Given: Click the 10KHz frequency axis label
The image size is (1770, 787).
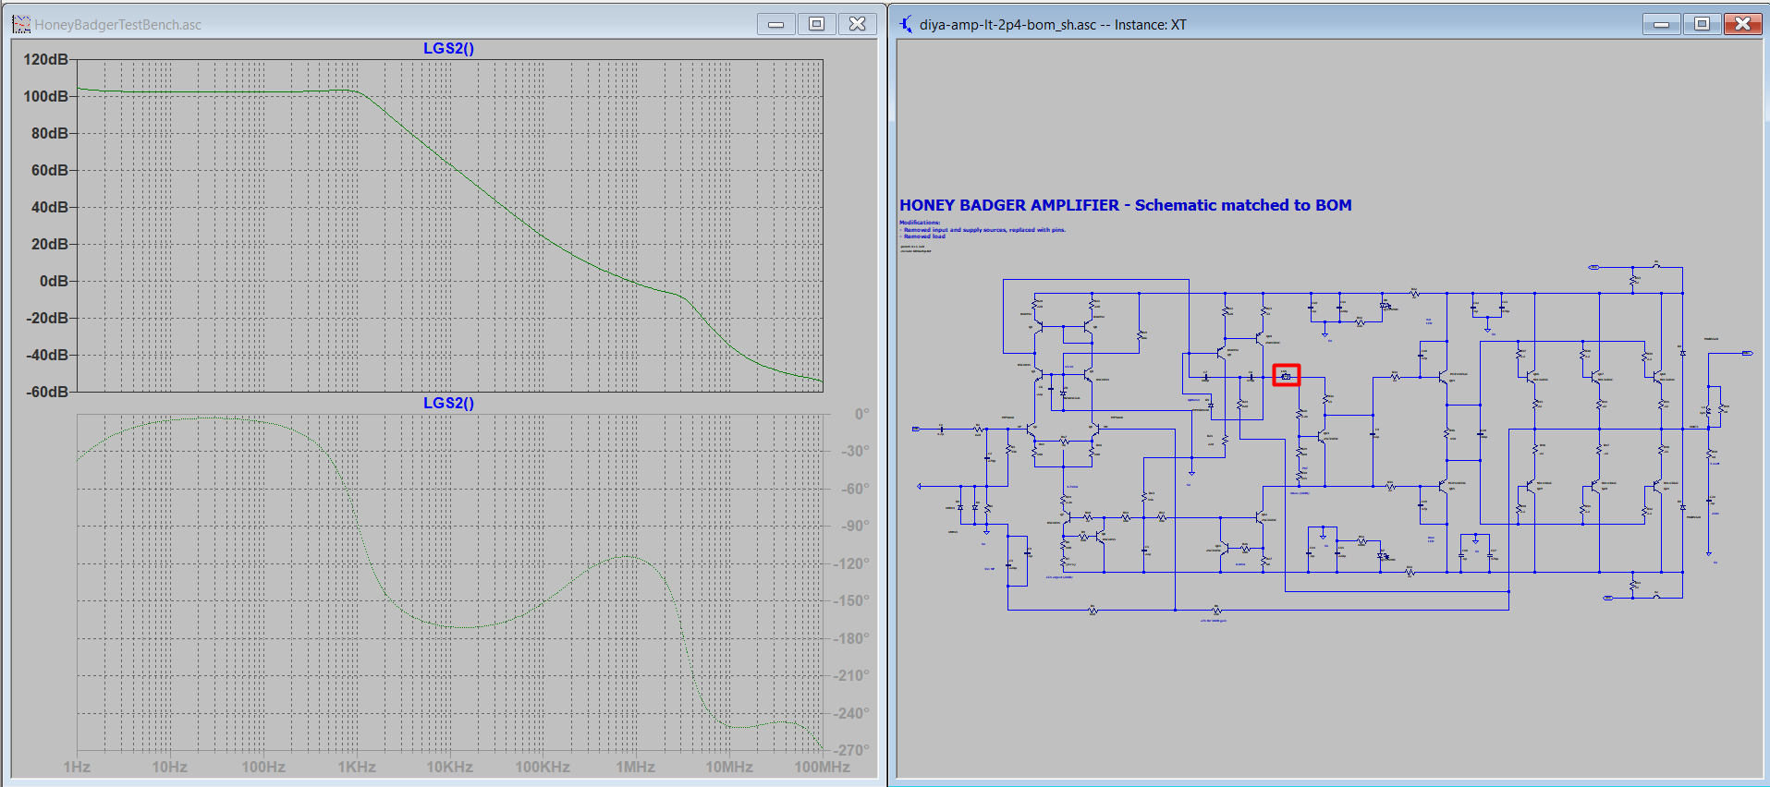Looking at the screenshot, I should click(x=450, y=767).
